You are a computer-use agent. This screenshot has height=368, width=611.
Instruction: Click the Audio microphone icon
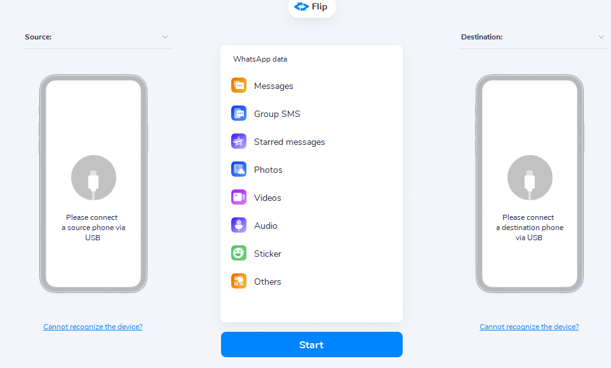click(239, 226)
